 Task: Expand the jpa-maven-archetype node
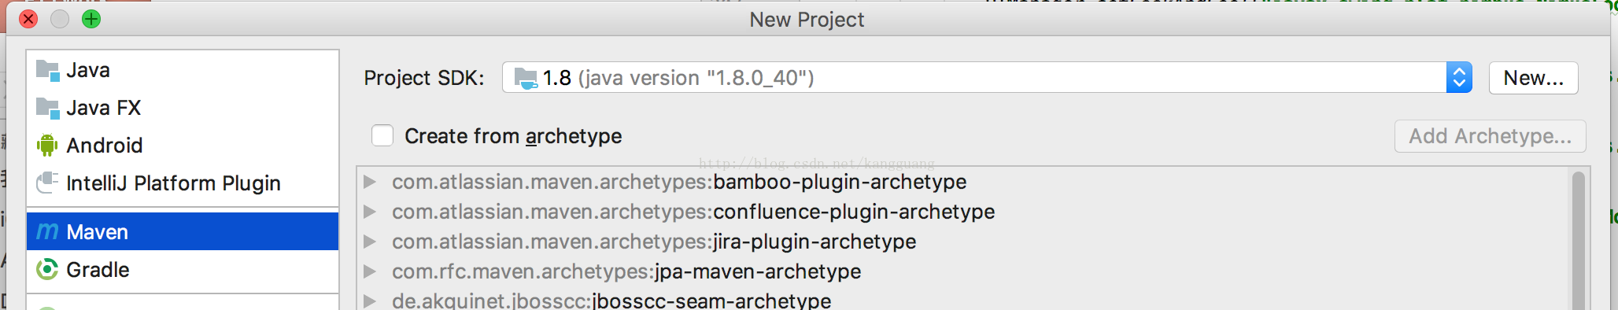(369, 272)
